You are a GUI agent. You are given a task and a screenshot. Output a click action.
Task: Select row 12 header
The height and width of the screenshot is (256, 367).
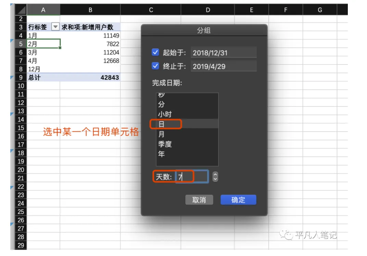pos(21,103)
